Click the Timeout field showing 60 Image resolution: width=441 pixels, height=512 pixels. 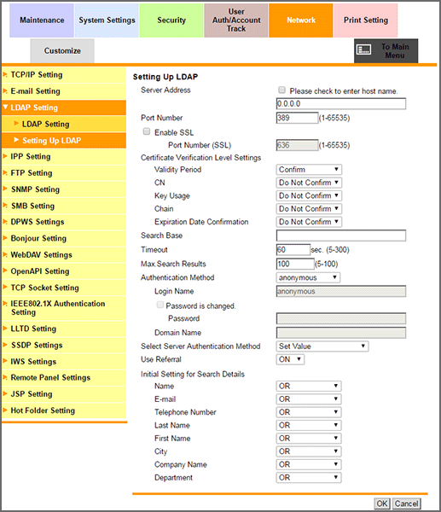(x=293, y=250)
